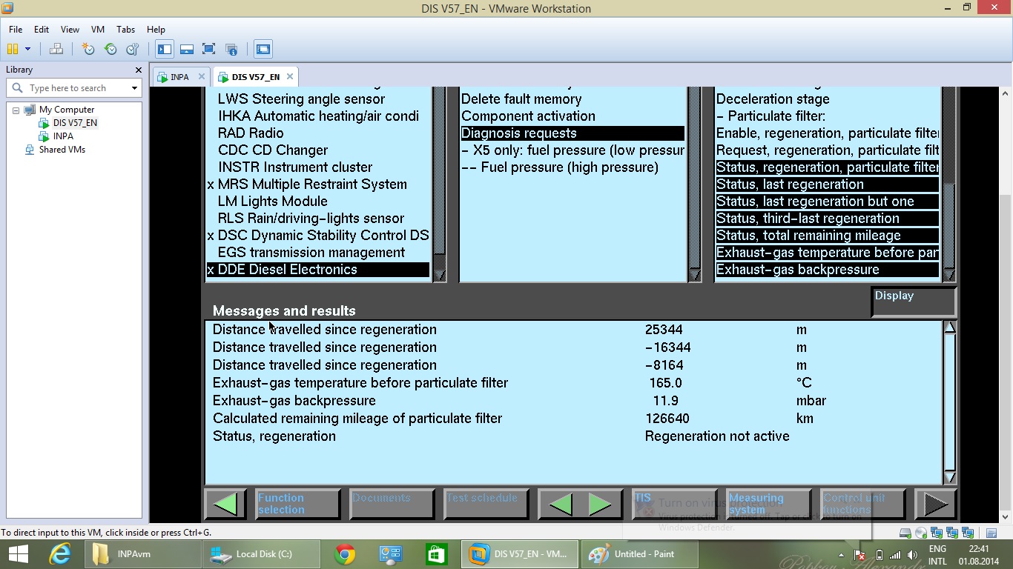This screenshot has width=1013, height=569.
Task: Enter full screen mode
Action: (209, 49)
